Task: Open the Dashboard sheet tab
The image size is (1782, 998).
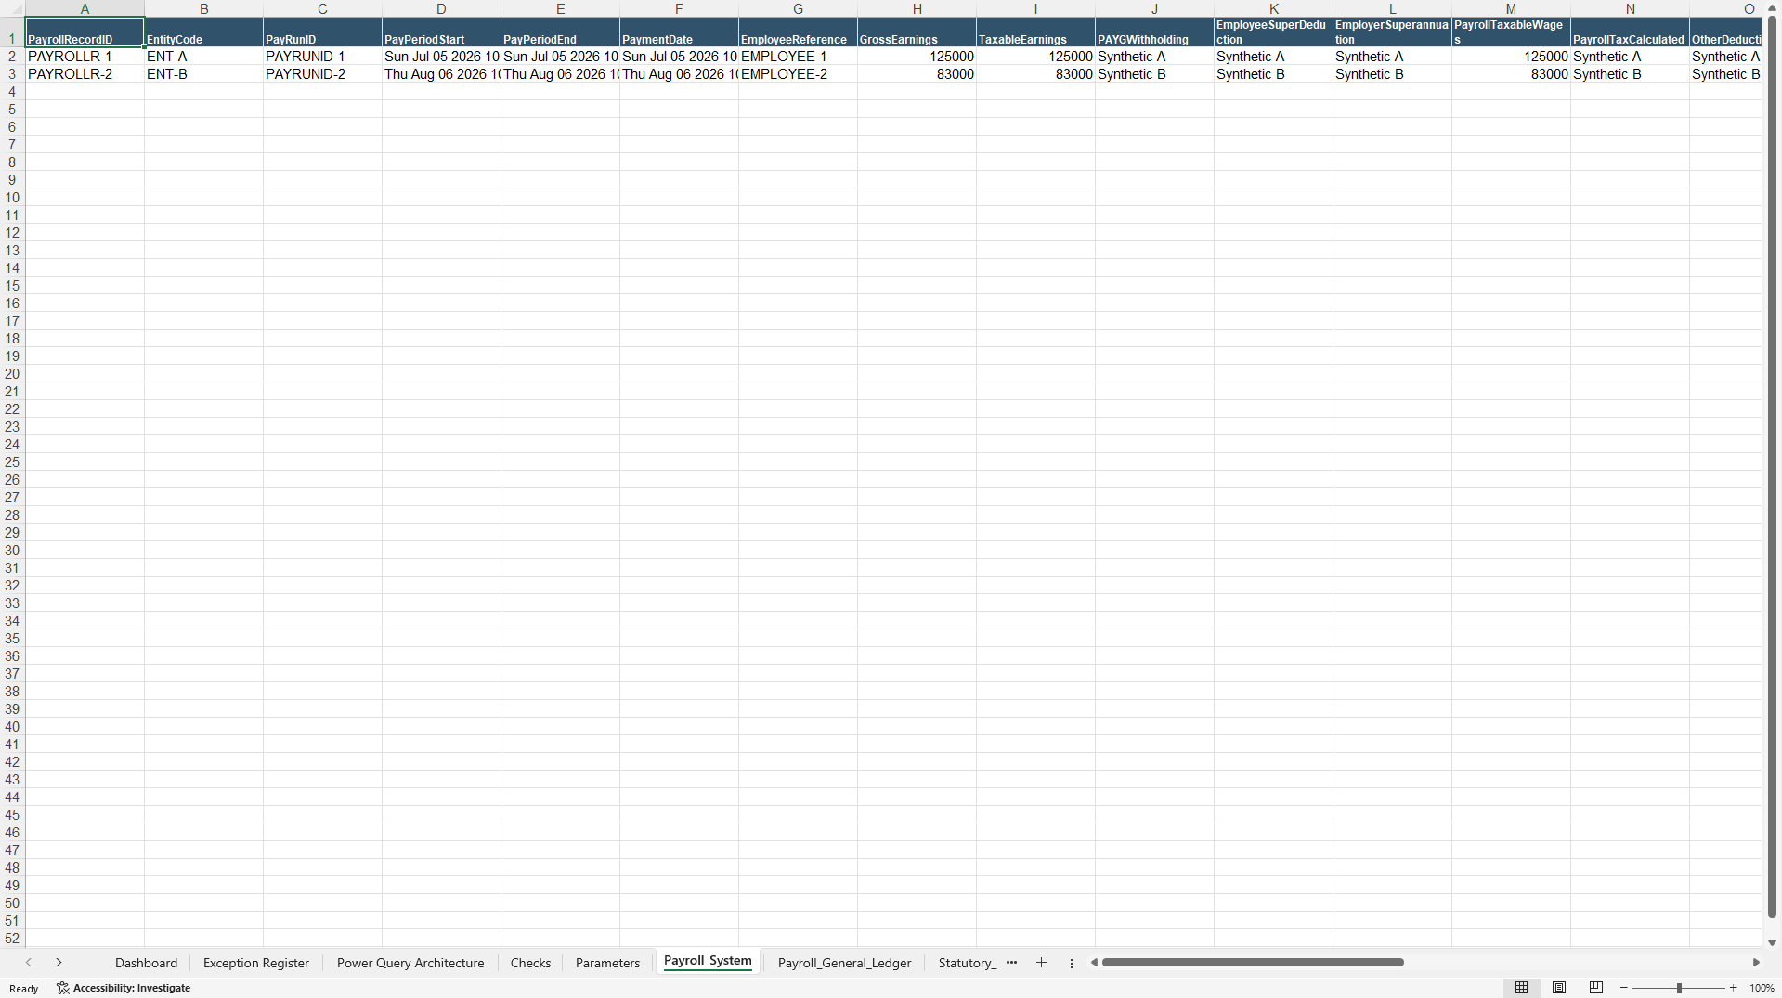Action: 146,963
